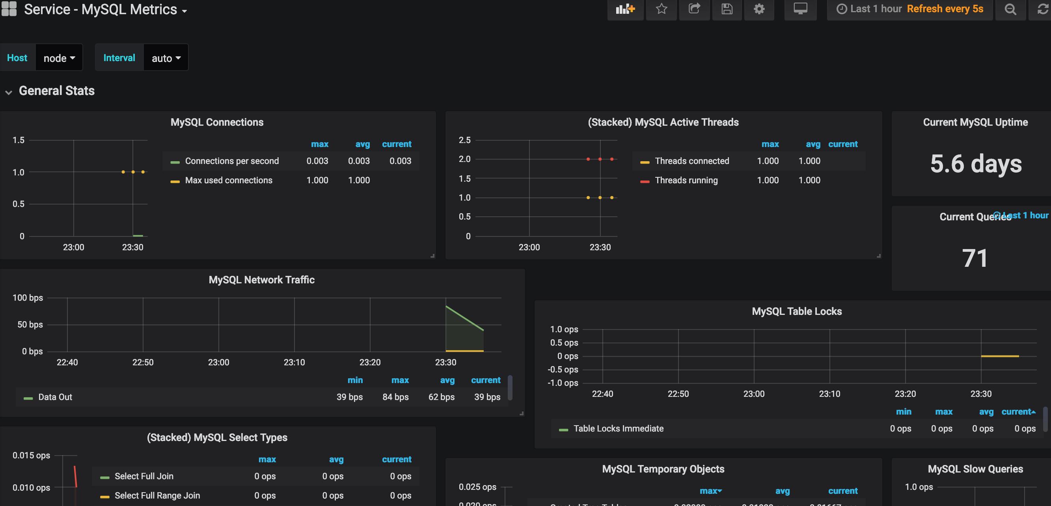
Task: Toggle the Threads connected series
Action: coord(692,161)
